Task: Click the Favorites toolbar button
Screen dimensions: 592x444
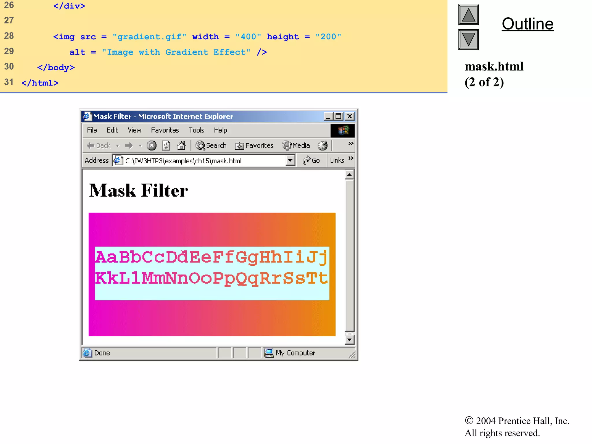Action: [x=254, y=145]
